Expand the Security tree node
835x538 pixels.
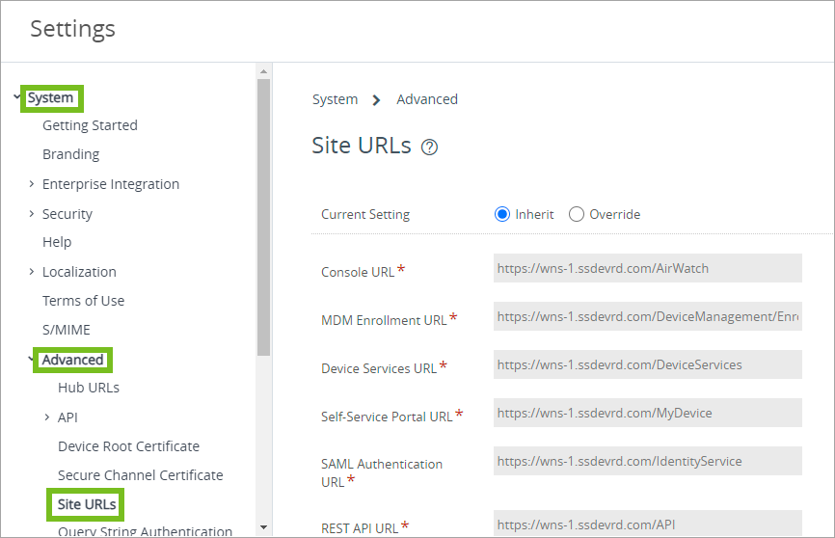pos(32,214)
